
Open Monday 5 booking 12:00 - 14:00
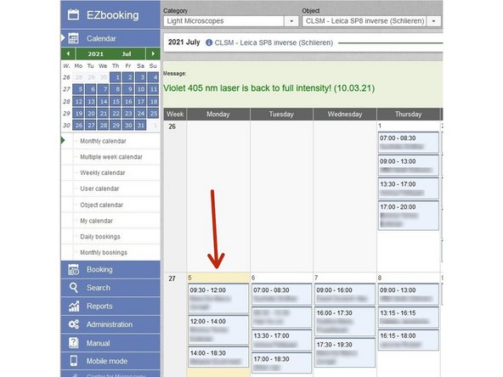[218, 329]
